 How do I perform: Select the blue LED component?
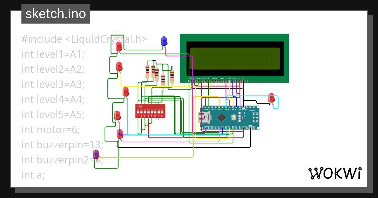(x=164, y=41)
